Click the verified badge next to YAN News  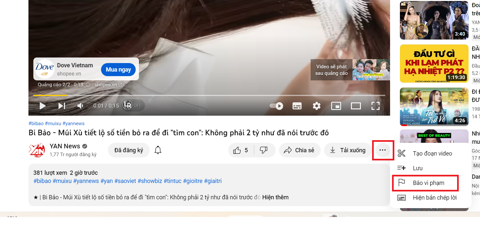tap(85, 146)
